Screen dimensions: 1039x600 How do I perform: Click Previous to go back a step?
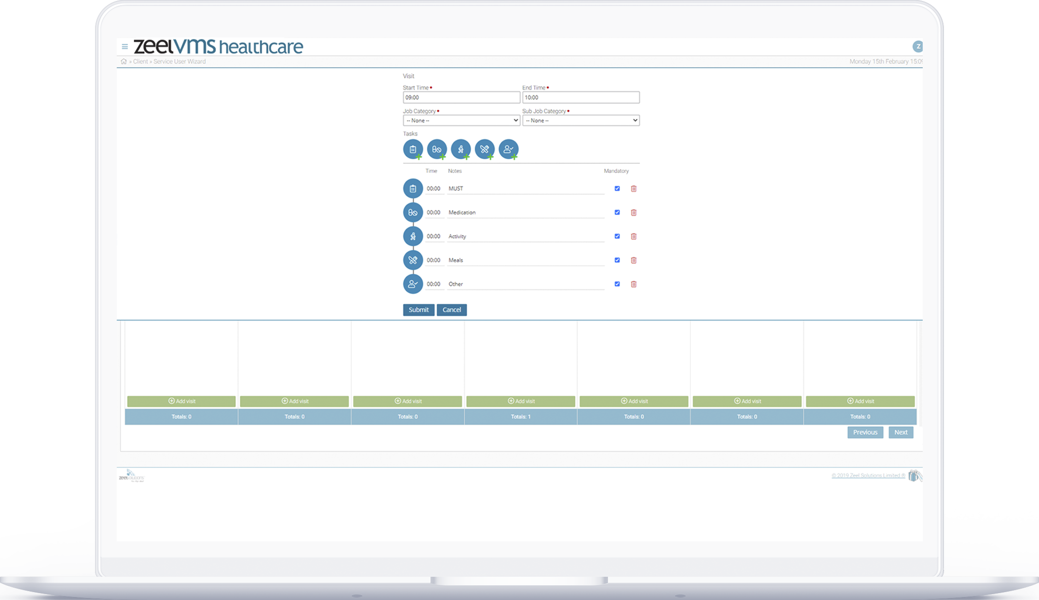(865, 432)
